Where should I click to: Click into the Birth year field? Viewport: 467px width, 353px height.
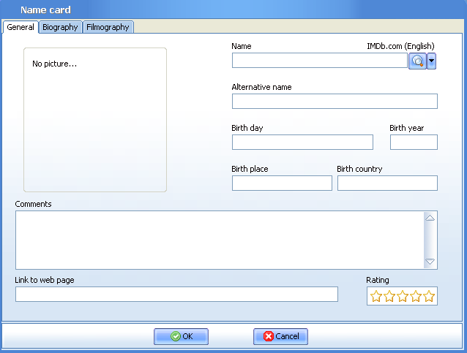pyautogui.click(x=414, y=143)
